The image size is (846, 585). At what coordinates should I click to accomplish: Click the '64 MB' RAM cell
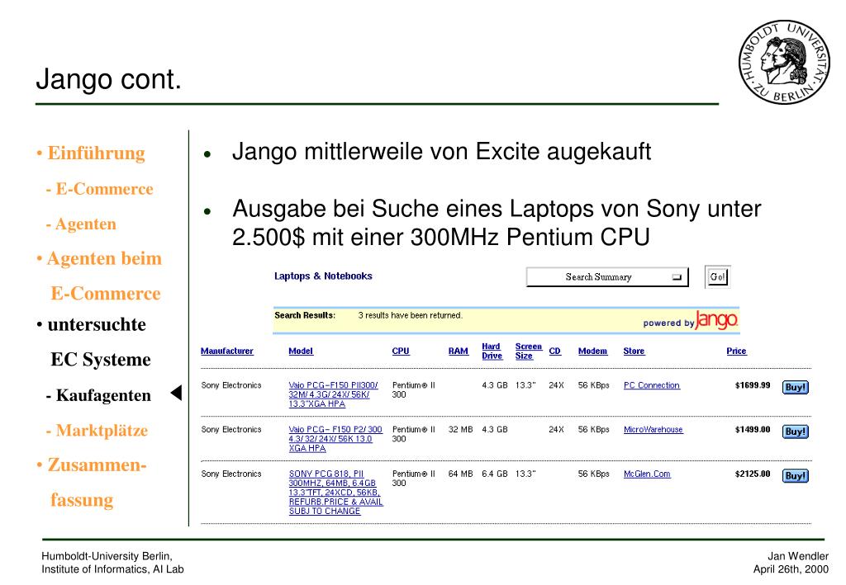[460, 474]
